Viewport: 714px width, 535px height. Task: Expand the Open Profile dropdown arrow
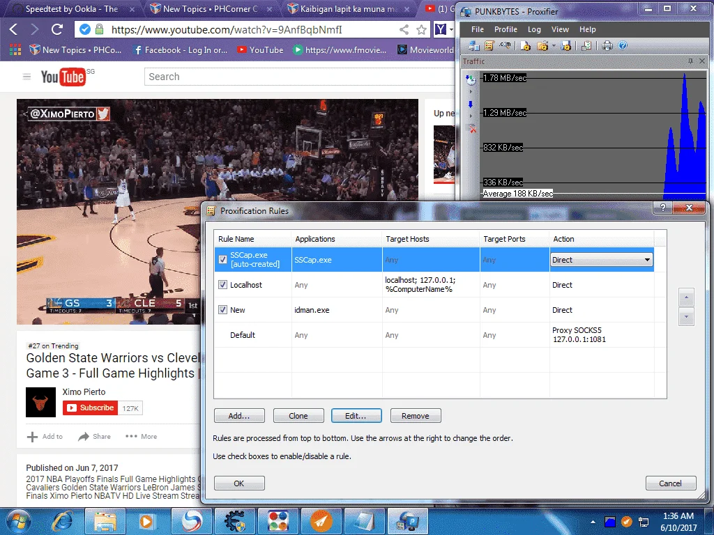554,45
